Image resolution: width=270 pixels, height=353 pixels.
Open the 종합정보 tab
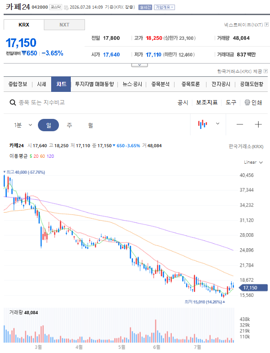[17, 84]
